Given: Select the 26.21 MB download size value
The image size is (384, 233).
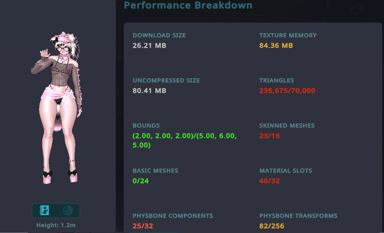Looking at the screenshot, I should pos(149,46).
